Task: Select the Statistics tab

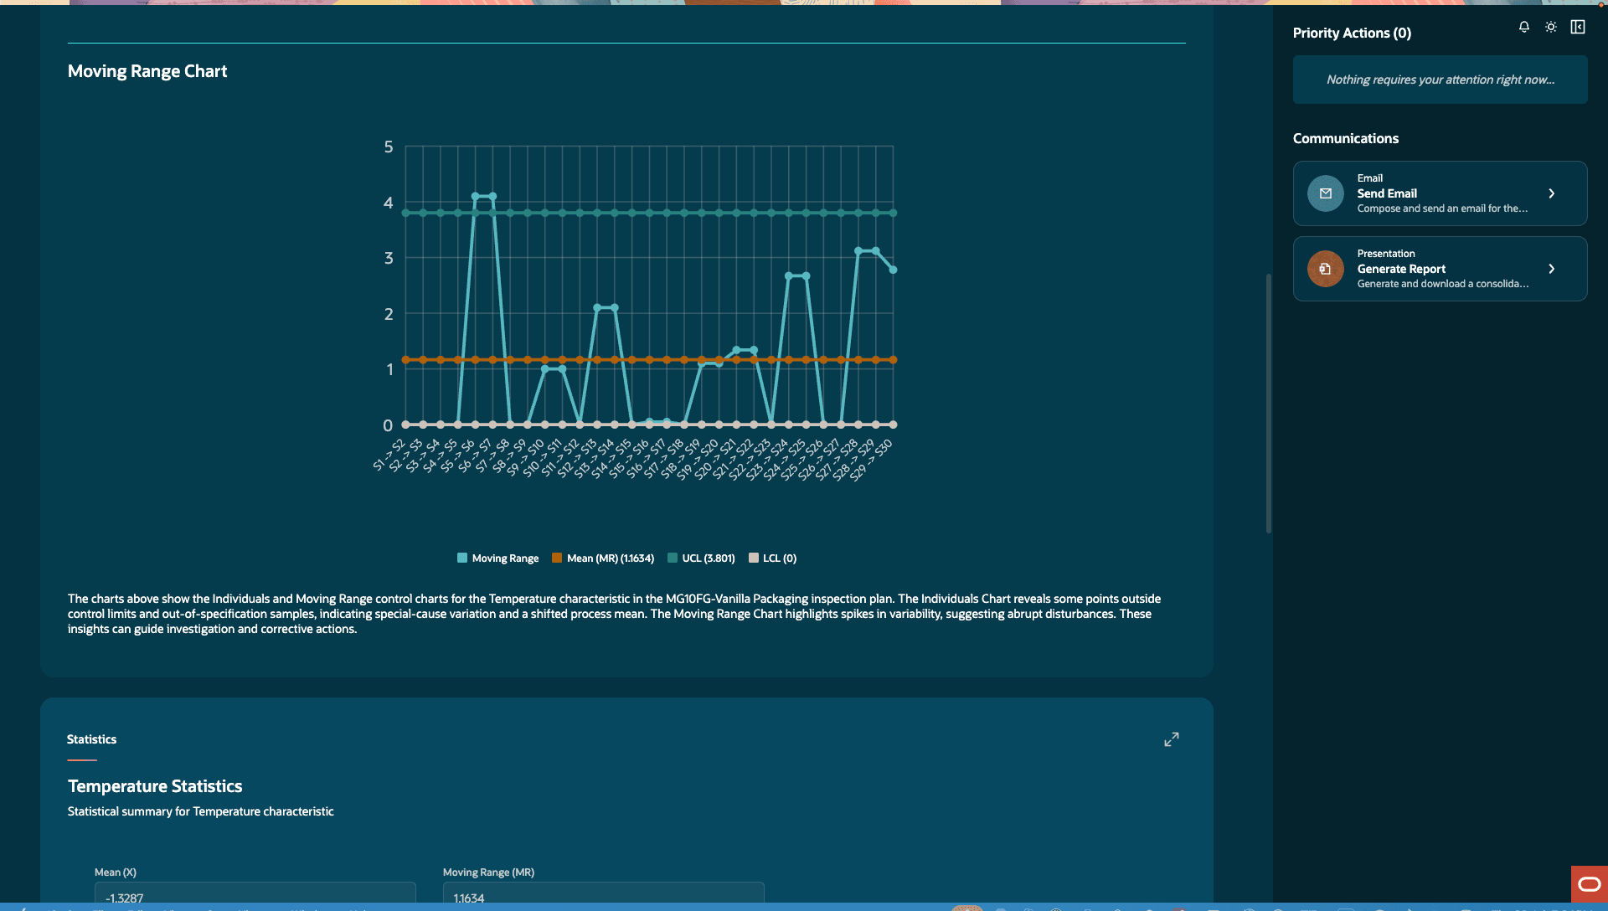Action: (x=91, y=739)
